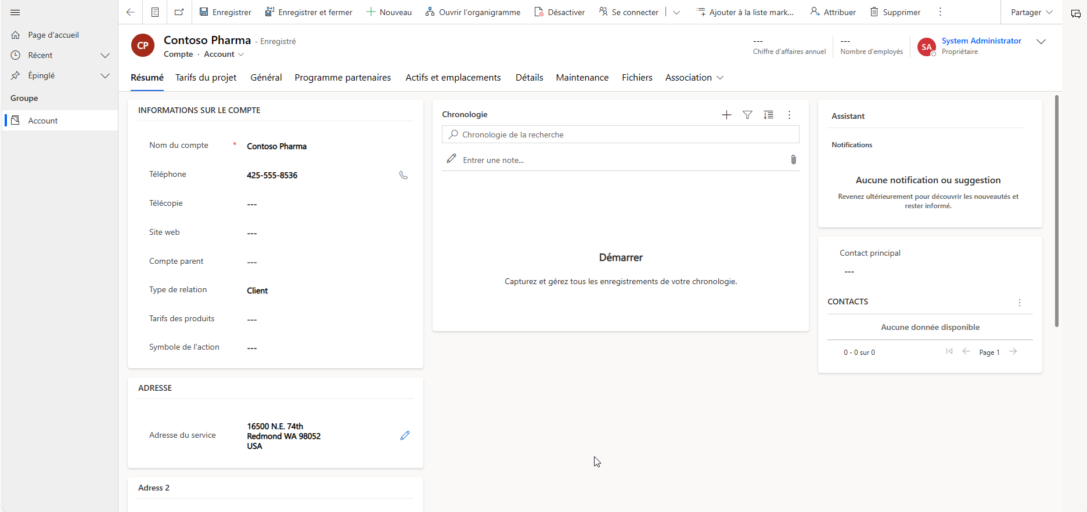The width and height of the screenshot is (1087, 512).
Task: Edit the Adresse du service pencil
Action: 405,435
